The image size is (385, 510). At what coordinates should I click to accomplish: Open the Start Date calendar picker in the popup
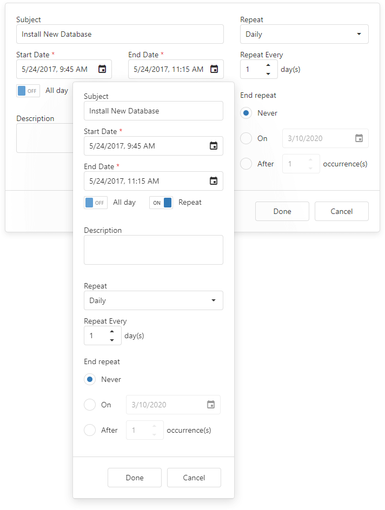pos(215,146)
